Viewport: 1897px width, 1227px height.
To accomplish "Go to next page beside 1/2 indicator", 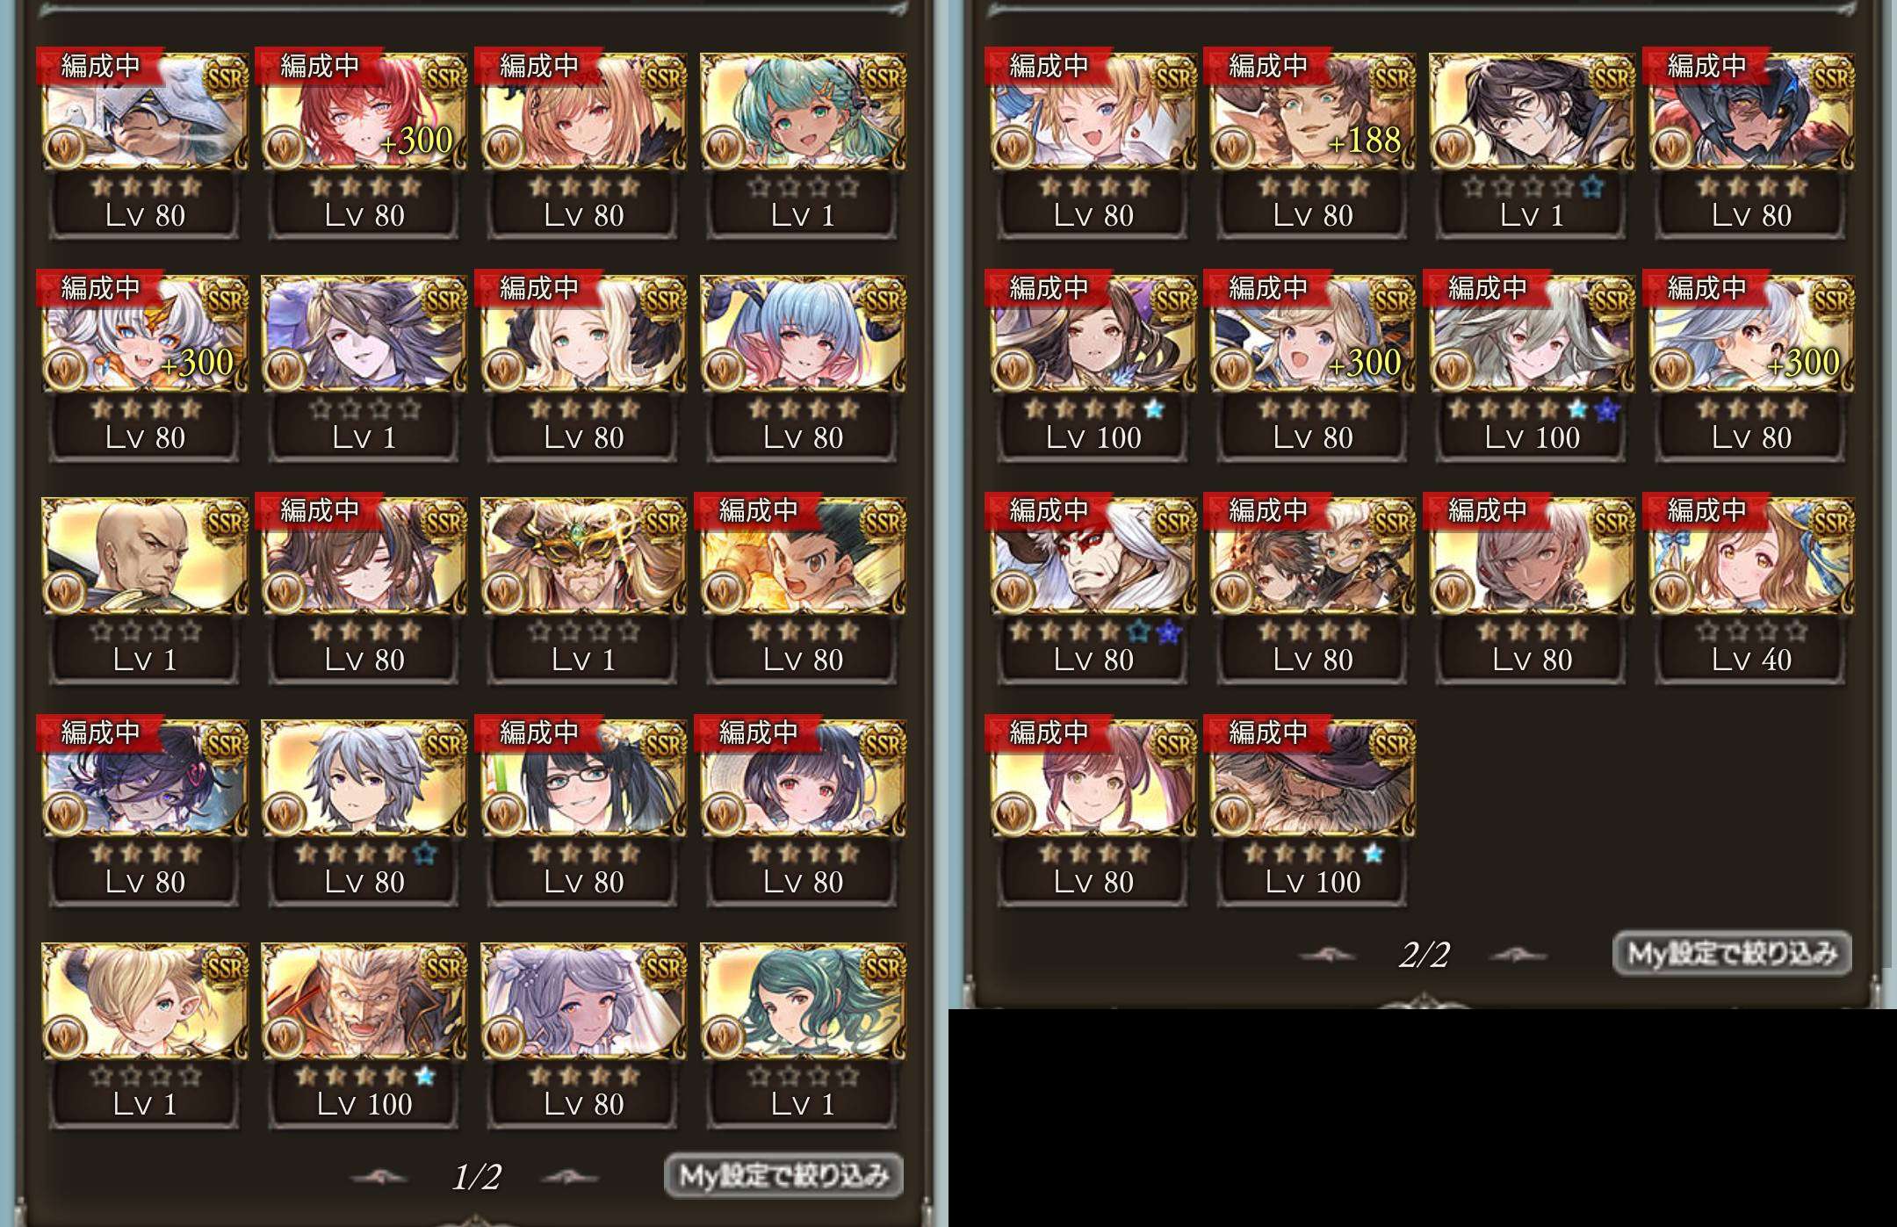I will tap(569, 1178).
